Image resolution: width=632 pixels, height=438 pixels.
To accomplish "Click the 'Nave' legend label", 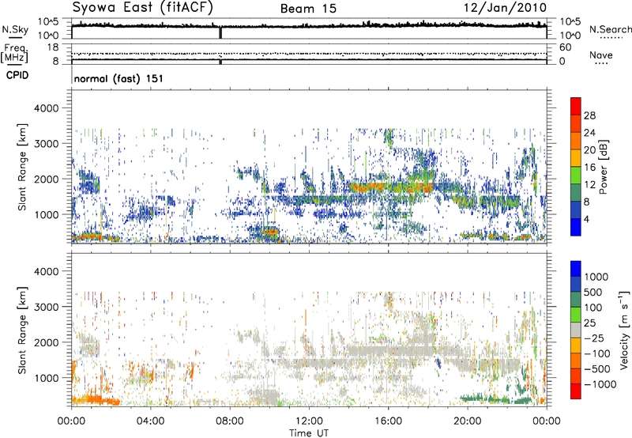I will pos(601,55).
